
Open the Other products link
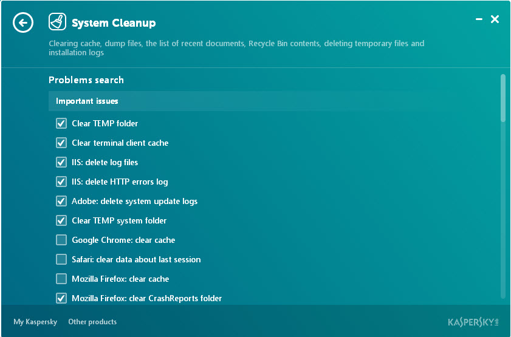[92, 322]
